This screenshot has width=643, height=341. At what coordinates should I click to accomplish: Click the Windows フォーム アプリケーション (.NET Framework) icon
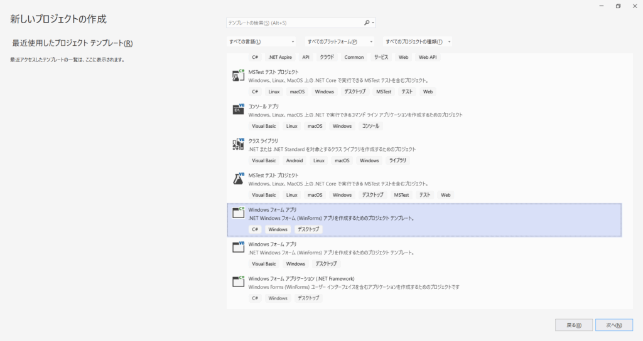[238, 281]
